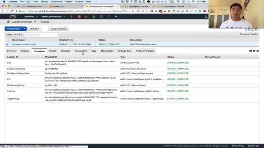
Task: Click the browser back arrow
Action: 3,11
